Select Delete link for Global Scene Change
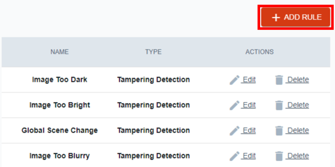The height and width of the screenshot is (167, 335). click(297, 130)
